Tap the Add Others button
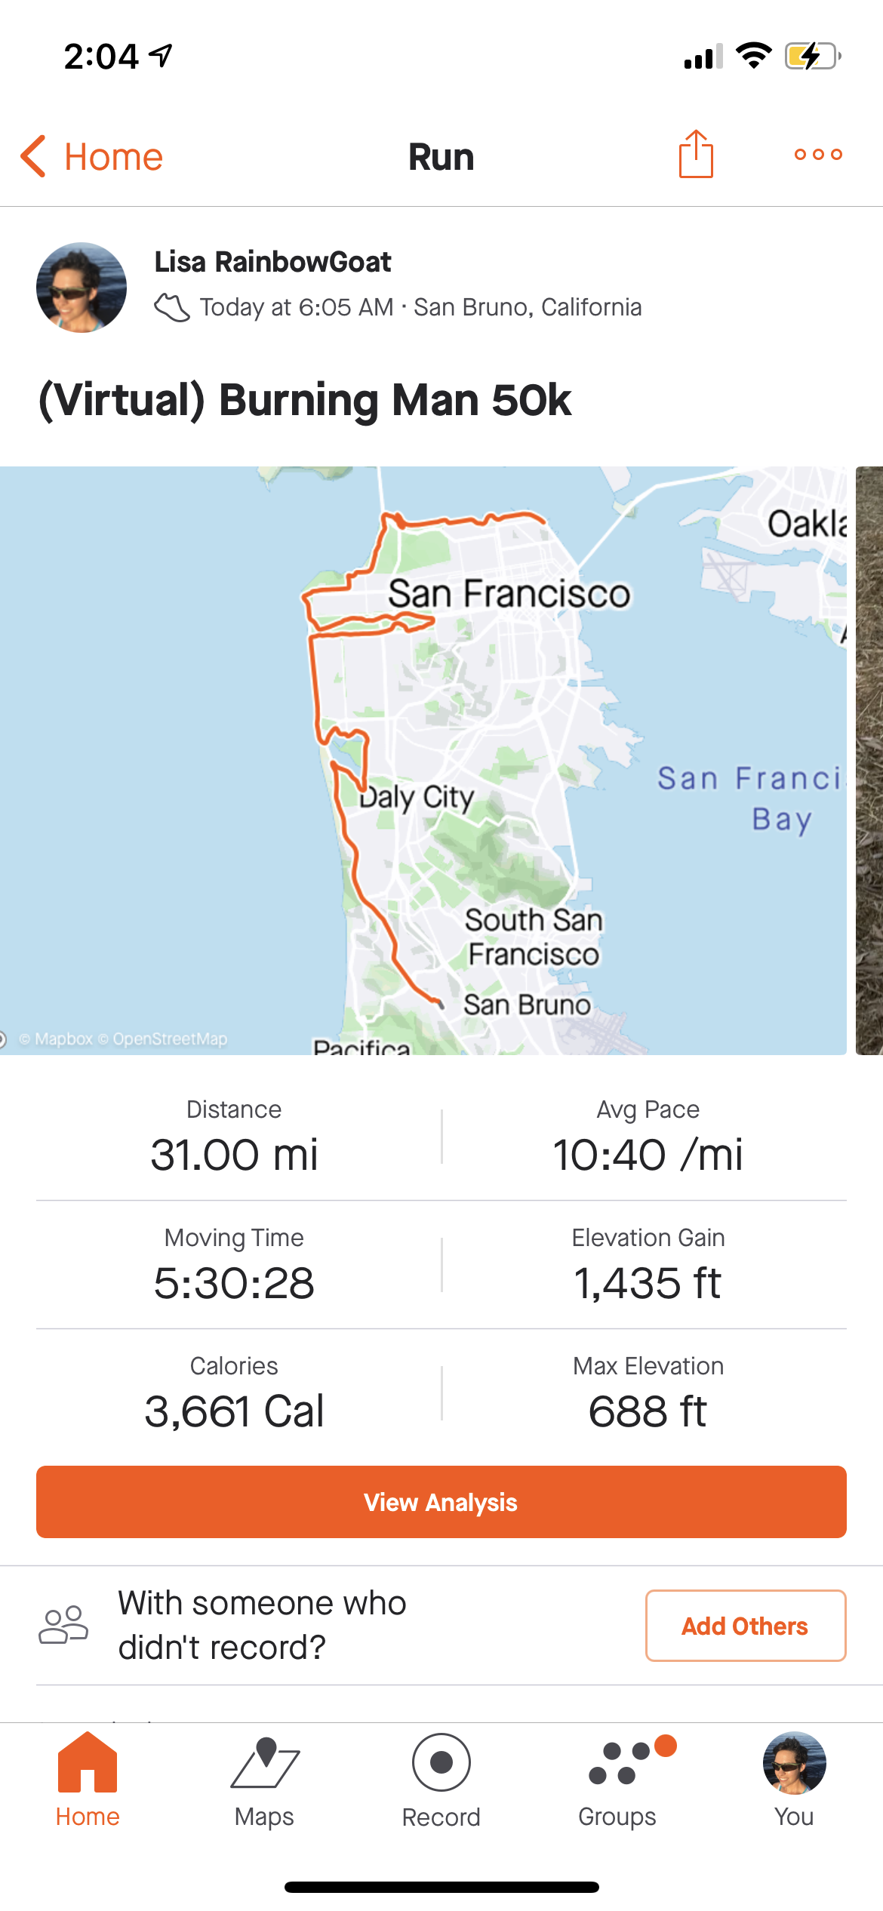Viewport: 883px width, 1911px height. (x=745, y=1626)
